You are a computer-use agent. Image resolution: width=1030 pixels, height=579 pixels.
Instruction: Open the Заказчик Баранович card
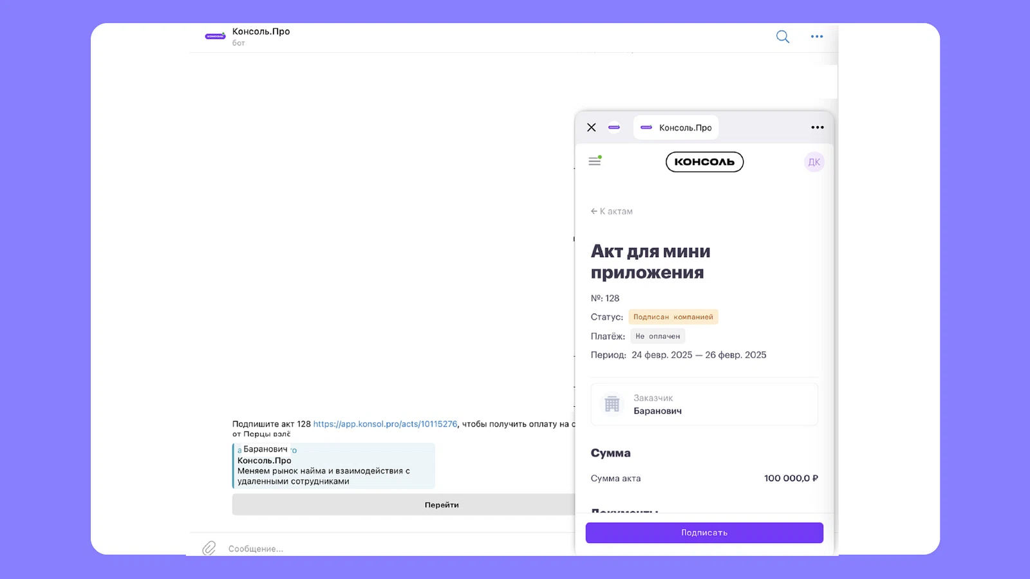point(704,404)
